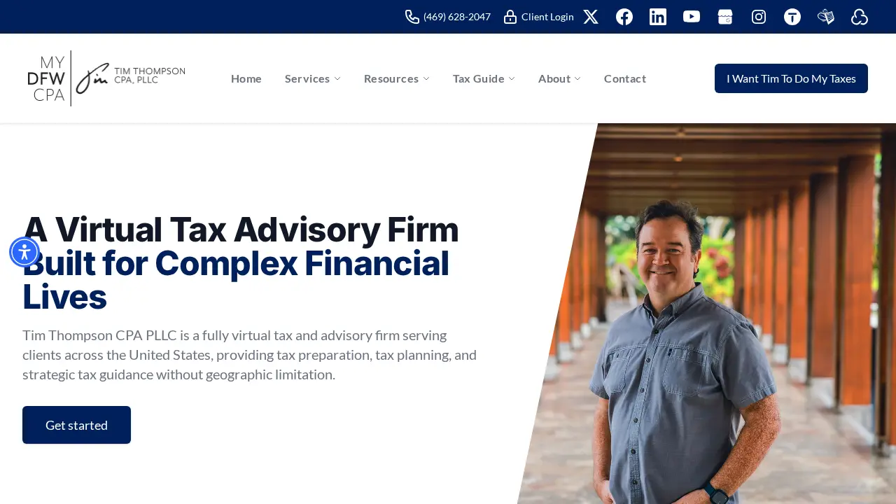This screenshot has width=896, height=504.
Task: Click the photo of Tim Thompson
Action: tap(706, 314)
